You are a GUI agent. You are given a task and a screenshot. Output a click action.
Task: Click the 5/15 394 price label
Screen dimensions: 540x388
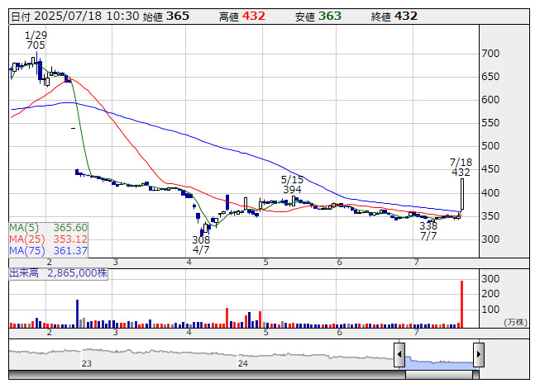(293, 185)
